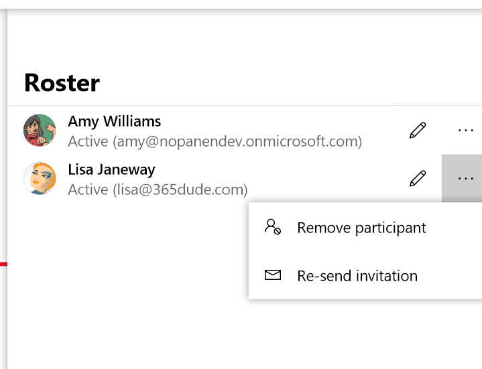Click the word Active in Amy Williams' status
The image size is (482, 369).
pyautogui.click(x=88, y=142)
